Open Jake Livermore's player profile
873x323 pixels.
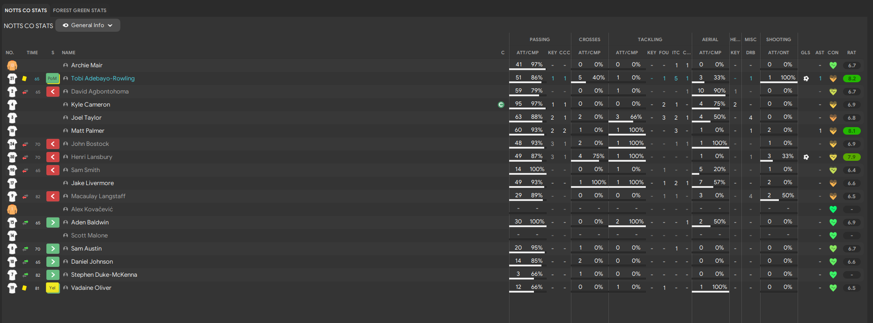pyautogui.click(x=92, y=183)
